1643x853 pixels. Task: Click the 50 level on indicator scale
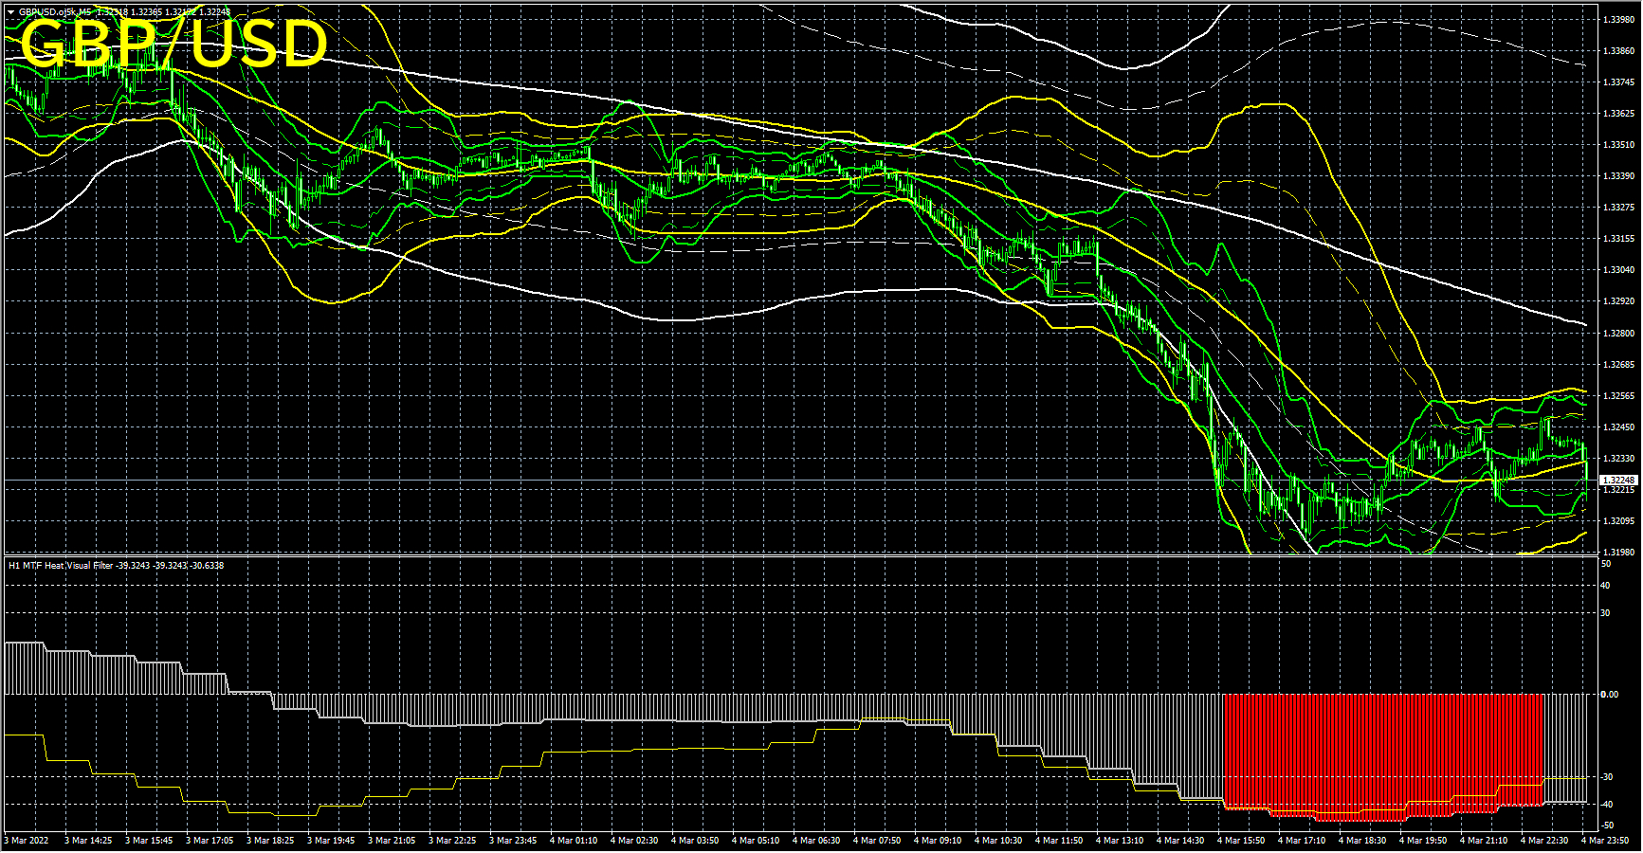click(x=1606, y=564)
